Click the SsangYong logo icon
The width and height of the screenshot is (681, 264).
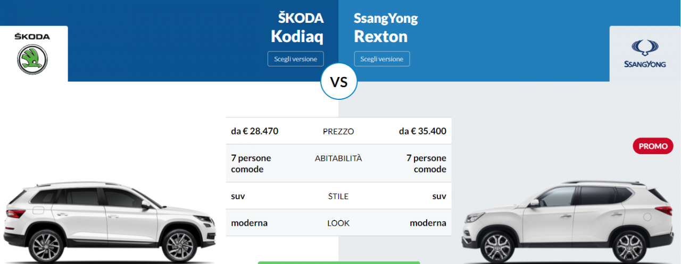(x=644, y=54)
